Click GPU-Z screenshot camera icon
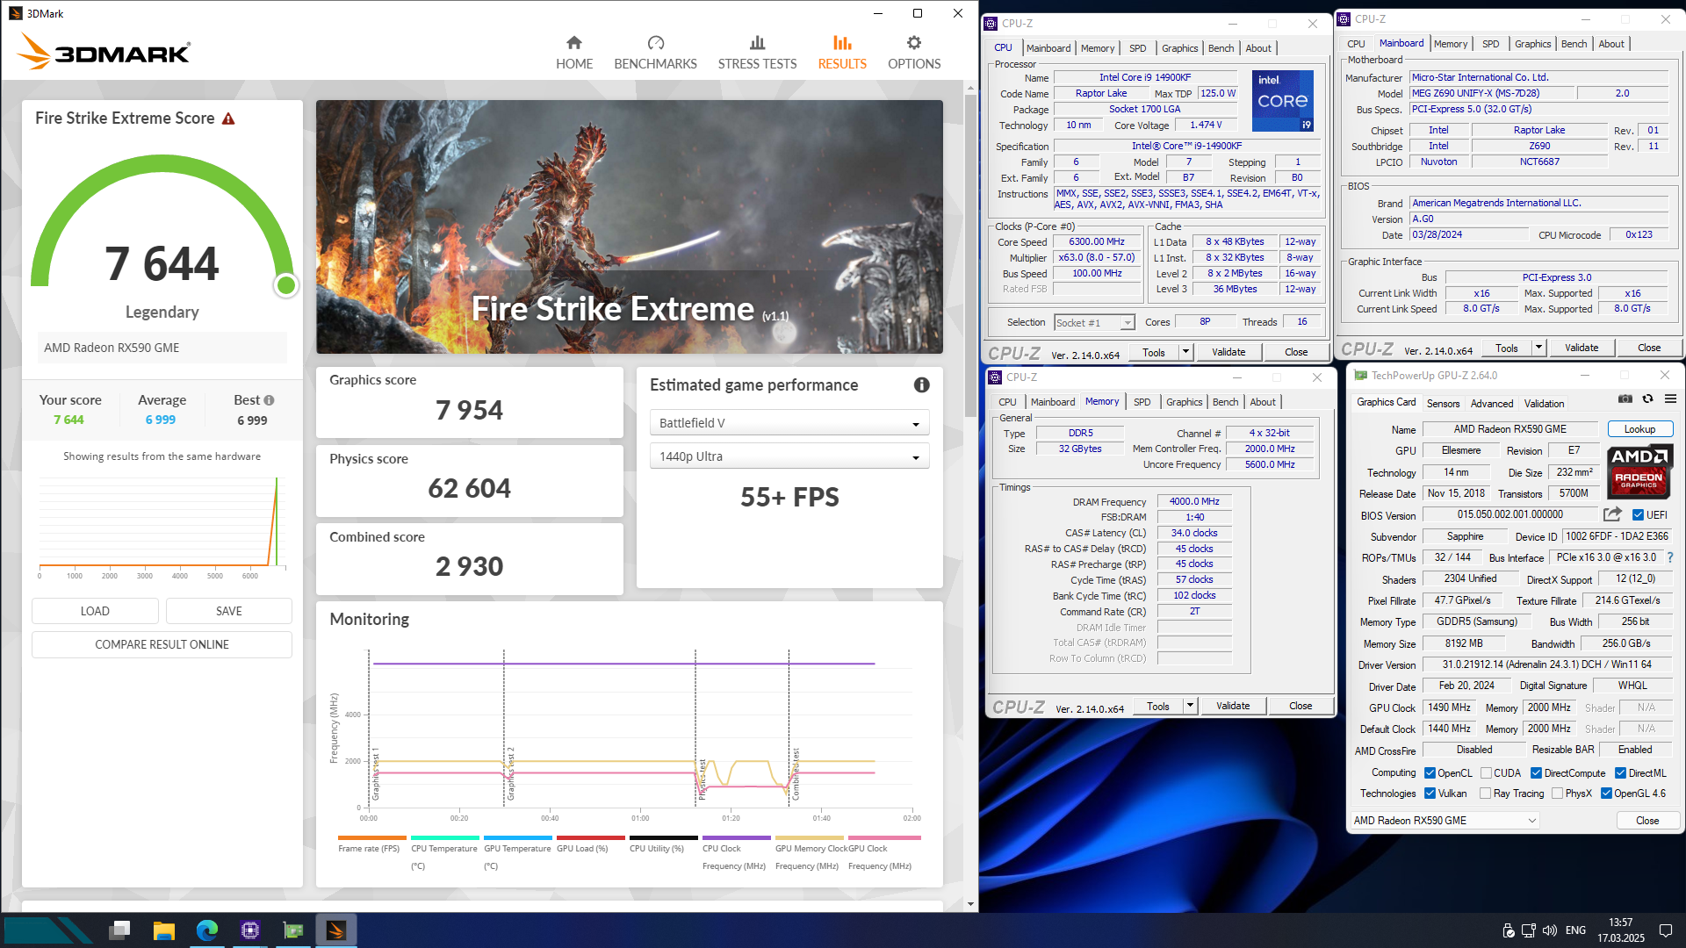1686x948 pixels. 1625,399
